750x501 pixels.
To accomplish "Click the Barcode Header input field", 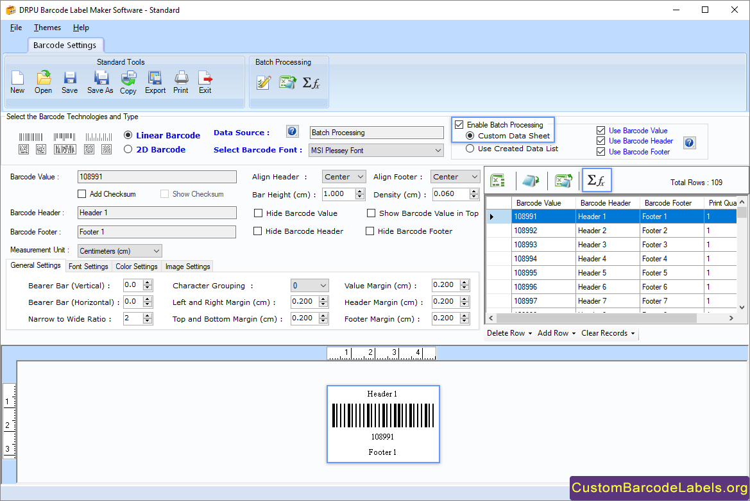I will 157,213.
